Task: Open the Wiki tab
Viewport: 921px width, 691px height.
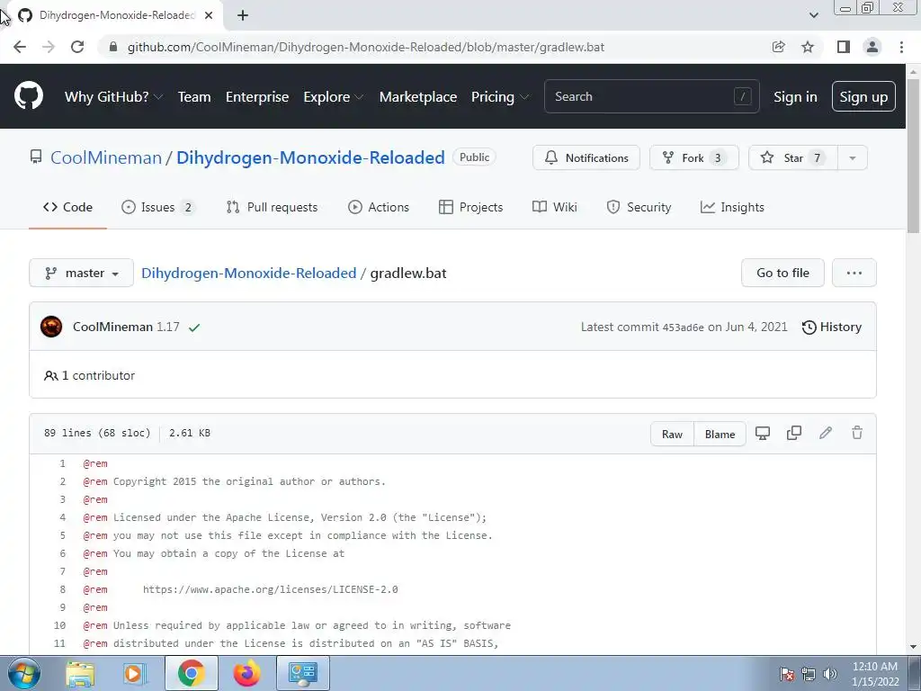Action: tap(554, 207)
